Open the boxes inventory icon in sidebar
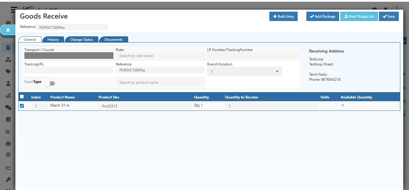 [x=8, y=60]
